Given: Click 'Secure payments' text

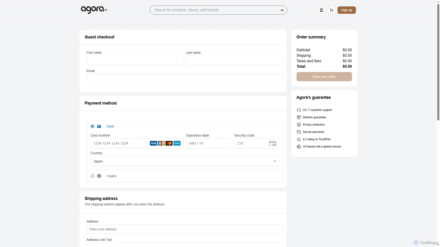Looking at the screenshot, I should pos(313,132).
